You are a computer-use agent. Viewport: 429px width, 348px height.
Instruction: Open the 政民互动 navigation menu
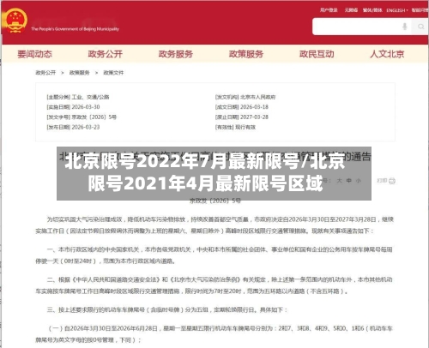tap(317, 54)
